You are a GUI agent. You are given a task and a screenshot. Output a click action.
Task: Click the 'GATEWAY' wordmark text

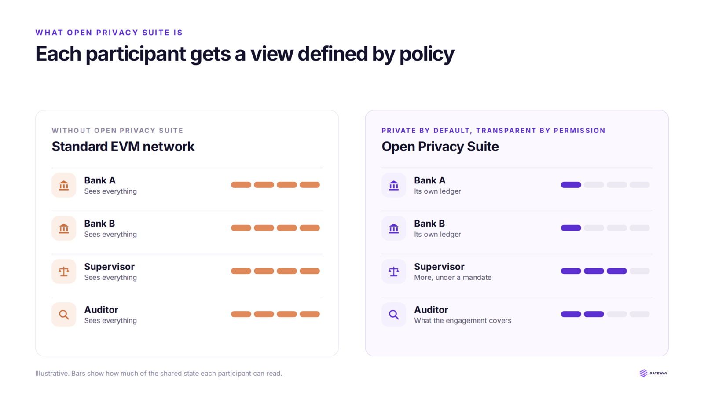658,374
